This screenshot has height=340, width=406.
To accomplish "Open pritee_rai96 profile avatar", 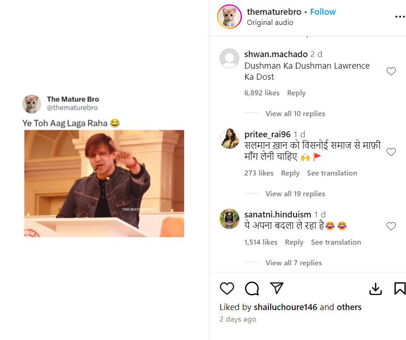I will (229, 139).
